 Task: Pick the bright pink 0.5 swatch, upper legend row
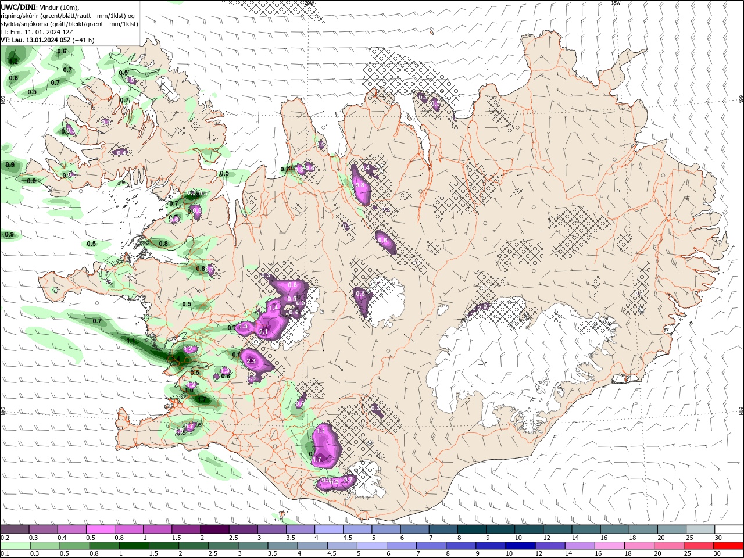[100, 530]
